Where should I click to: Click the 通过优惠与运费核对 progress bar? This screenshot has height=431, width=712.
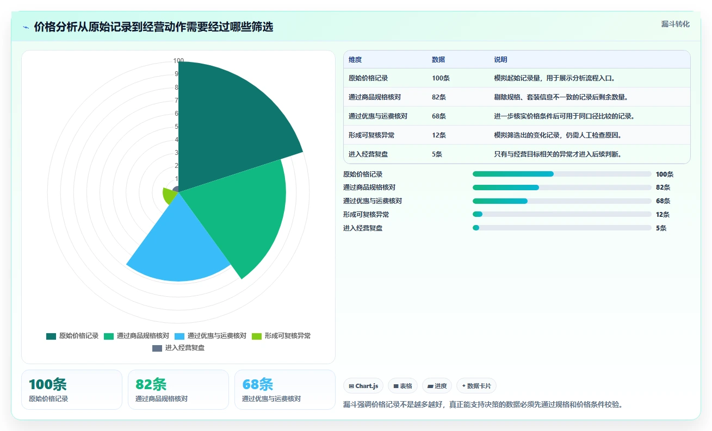pyautogui.click(x=562, y=201)
